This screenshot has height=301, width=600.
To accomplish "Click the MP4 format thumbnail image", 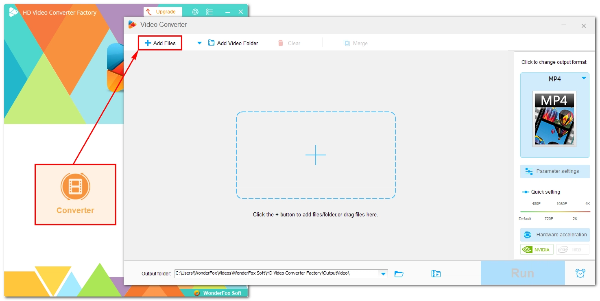I will [x=554, y=119].
